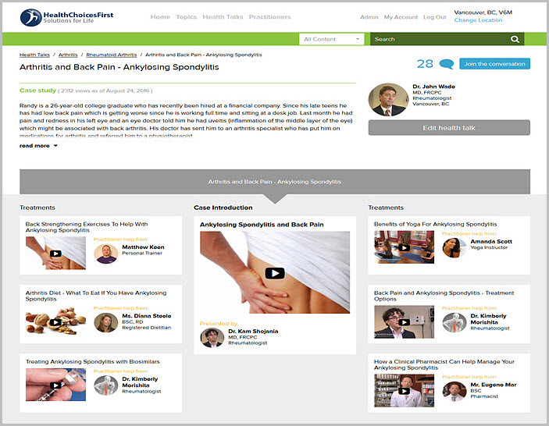Click the HealthChoicesFirst logo

[66, 17]
